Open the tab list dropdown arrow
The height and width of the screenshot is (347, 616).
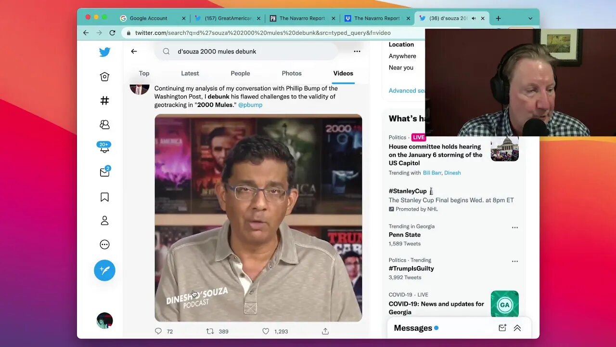tap(530, 18)
